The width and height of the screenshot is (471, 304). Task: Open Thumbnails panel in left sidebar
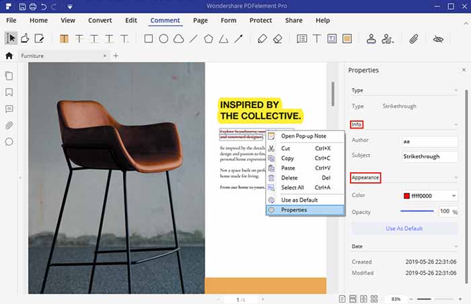(x=9, y=76)
